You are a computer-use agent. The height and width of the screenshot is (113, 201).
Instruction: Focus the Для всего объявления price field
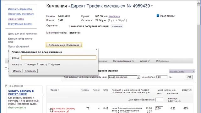pos(159,100)
